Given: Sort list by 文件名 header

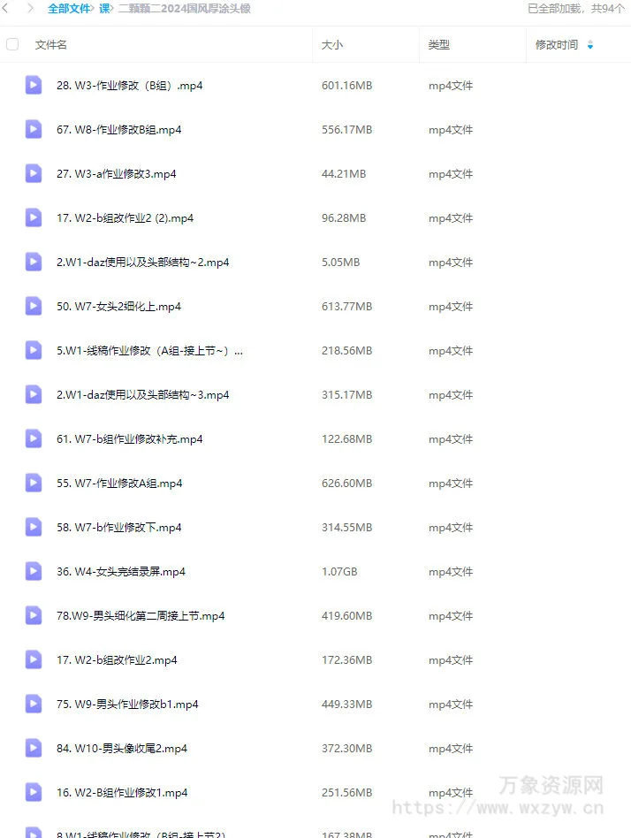Looking at the screenshot, I should coord(50,45).
